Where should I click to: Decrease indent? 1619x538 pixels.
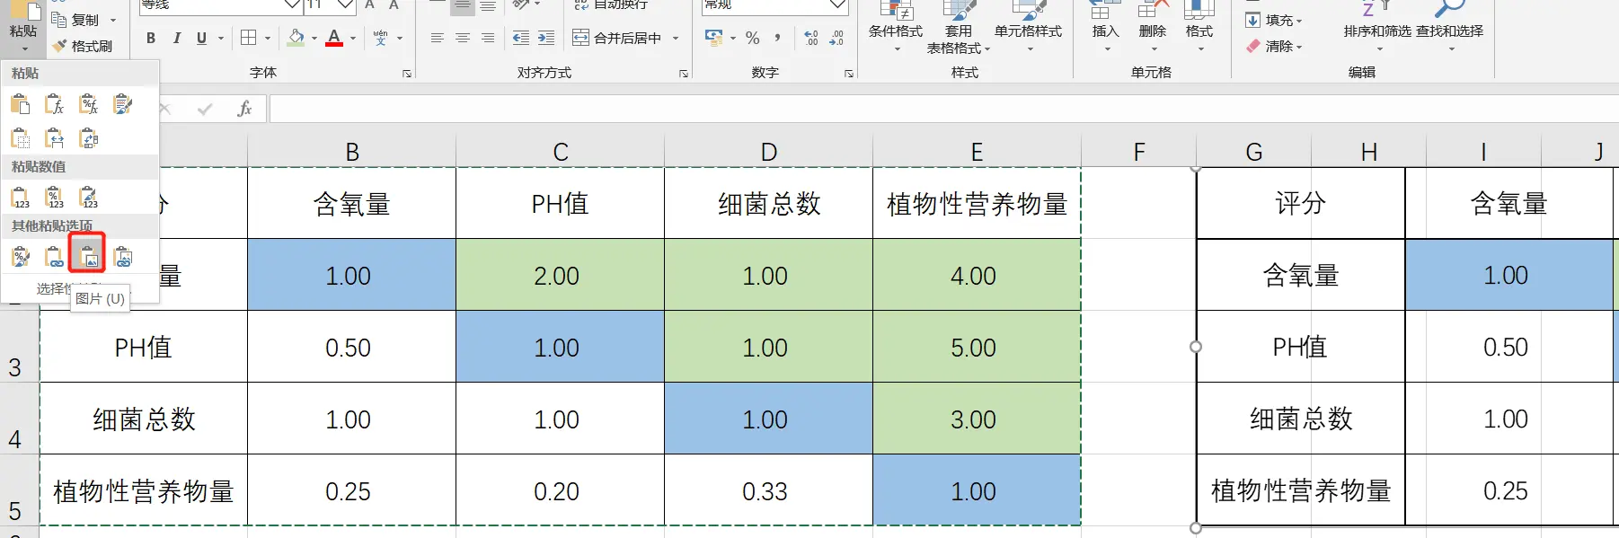(x=520, y=38)
